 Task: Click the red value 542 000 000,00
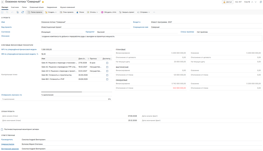179,88
